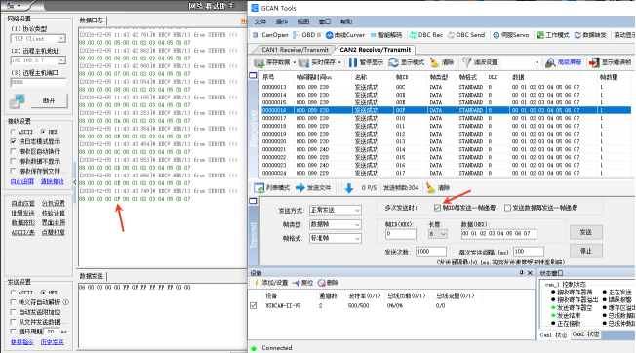Image resolution: width=636 pixels, height=353 pixels.
Task: Clear transmit counter with broom icon
Action: [x=430, y=188]
